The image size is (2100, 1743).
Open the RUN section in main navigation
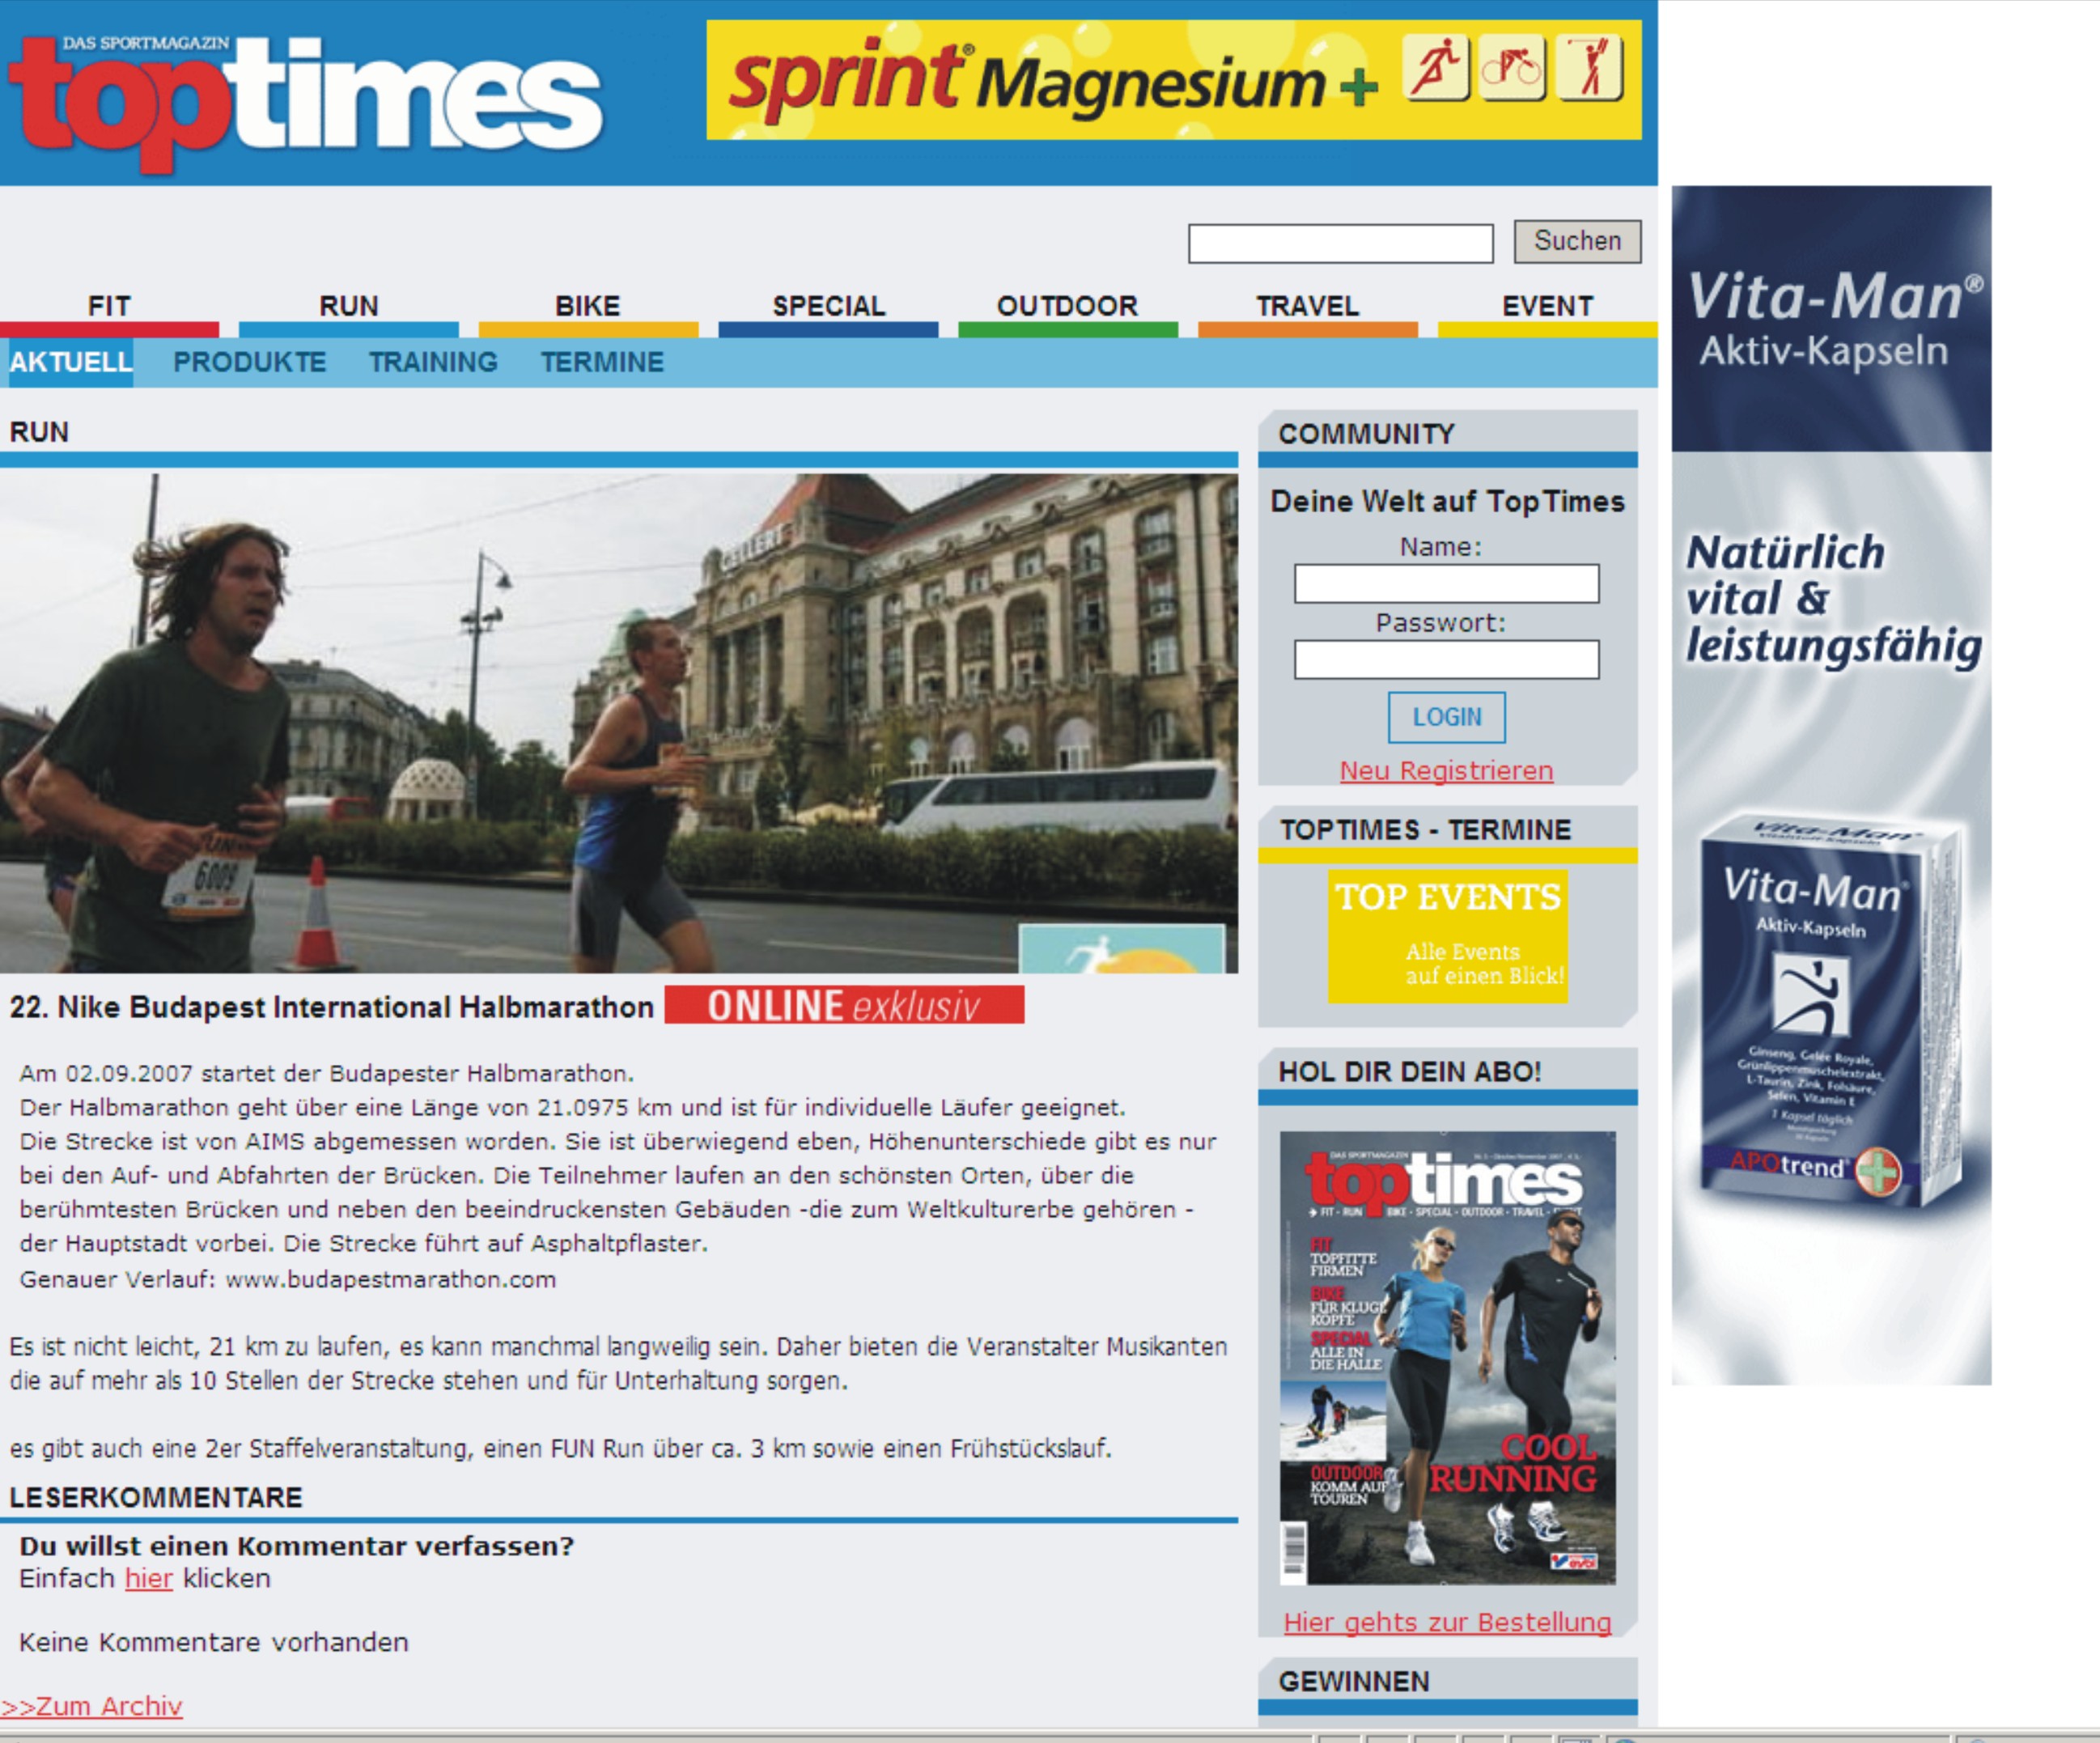coord(349,306)
